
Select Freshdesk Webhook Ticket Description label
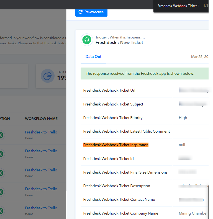click(117, 186)
